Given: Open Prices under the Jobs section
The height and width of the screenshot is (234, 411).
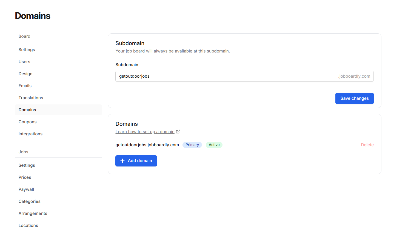Looking at the screenshot, I should pos(25,177).
